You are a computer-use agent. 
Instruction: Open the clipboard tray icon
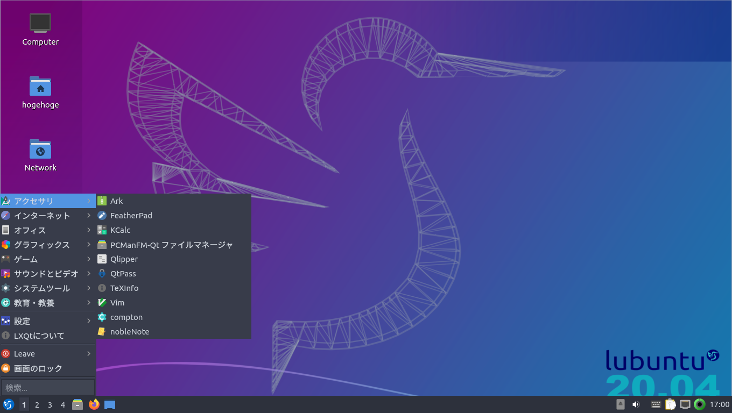[670, 404]
